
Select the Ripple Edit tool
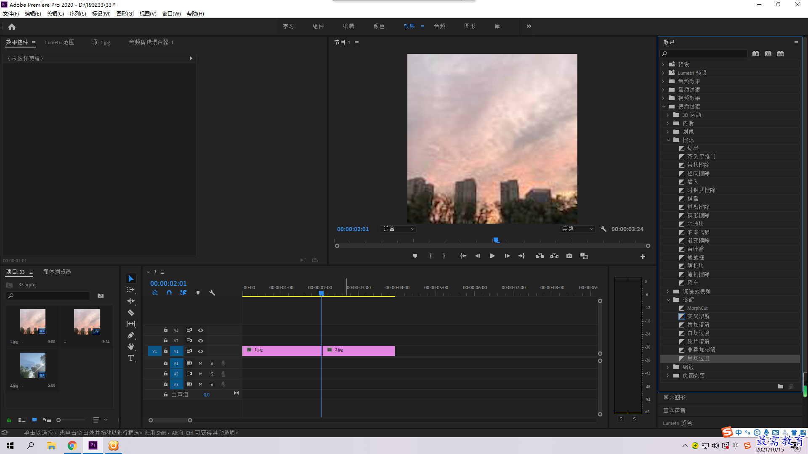point(131,301)
